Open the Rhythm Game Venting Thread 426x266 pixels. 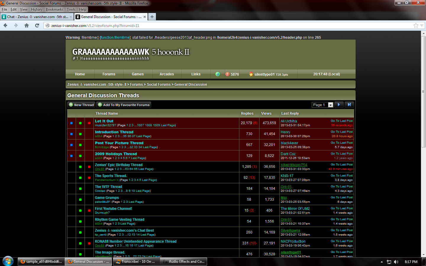[x=120, y=220]
